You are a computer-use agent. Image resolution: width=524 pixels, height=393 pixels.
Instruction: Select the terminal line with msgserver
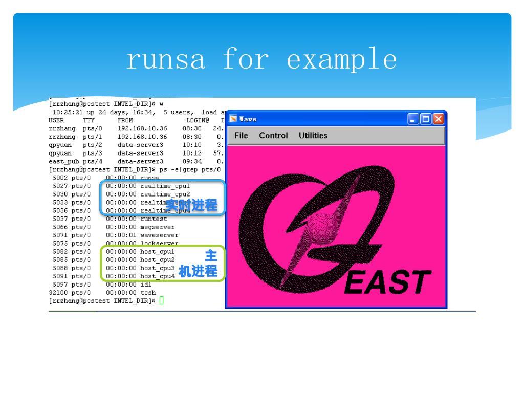tap(113, 227)
